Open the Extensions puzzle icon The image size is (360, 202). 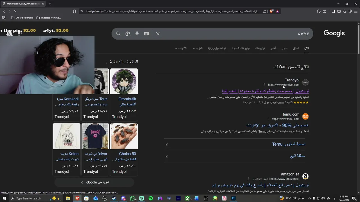pos(319,11)
